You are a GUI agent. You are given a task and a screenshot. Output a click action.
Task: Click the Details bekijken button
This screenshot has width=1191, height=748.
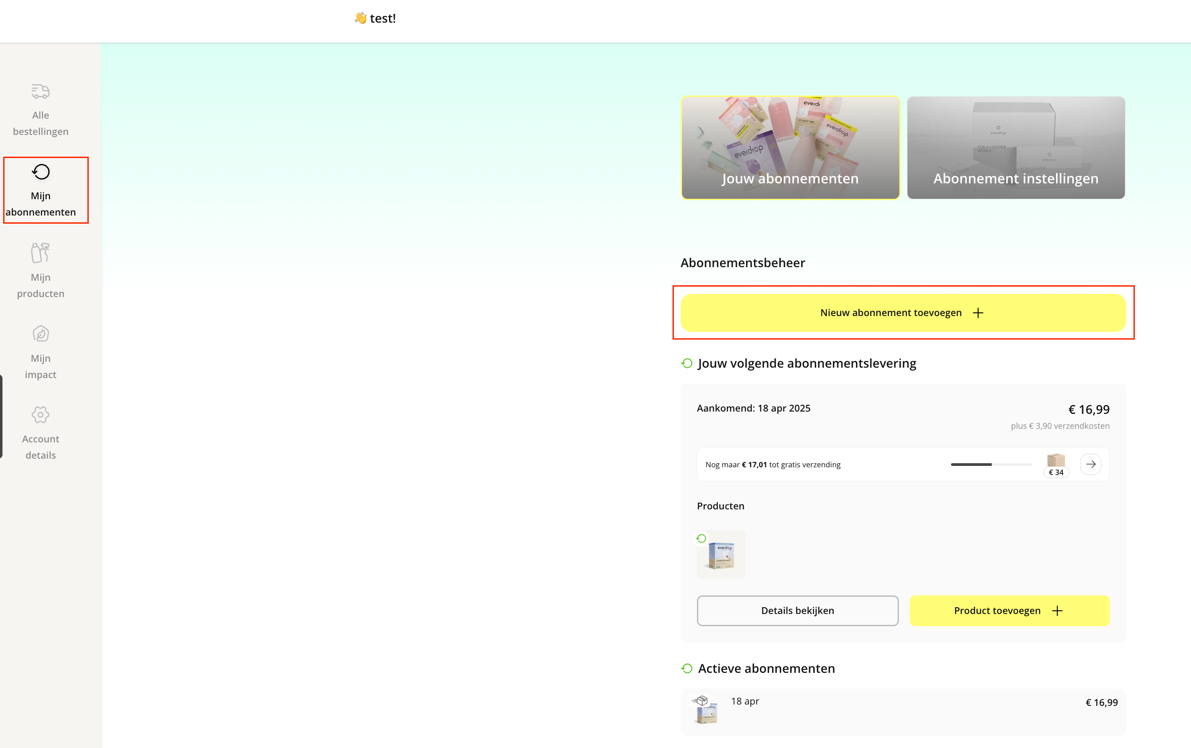pyautogui.click(x=798, y=610)
